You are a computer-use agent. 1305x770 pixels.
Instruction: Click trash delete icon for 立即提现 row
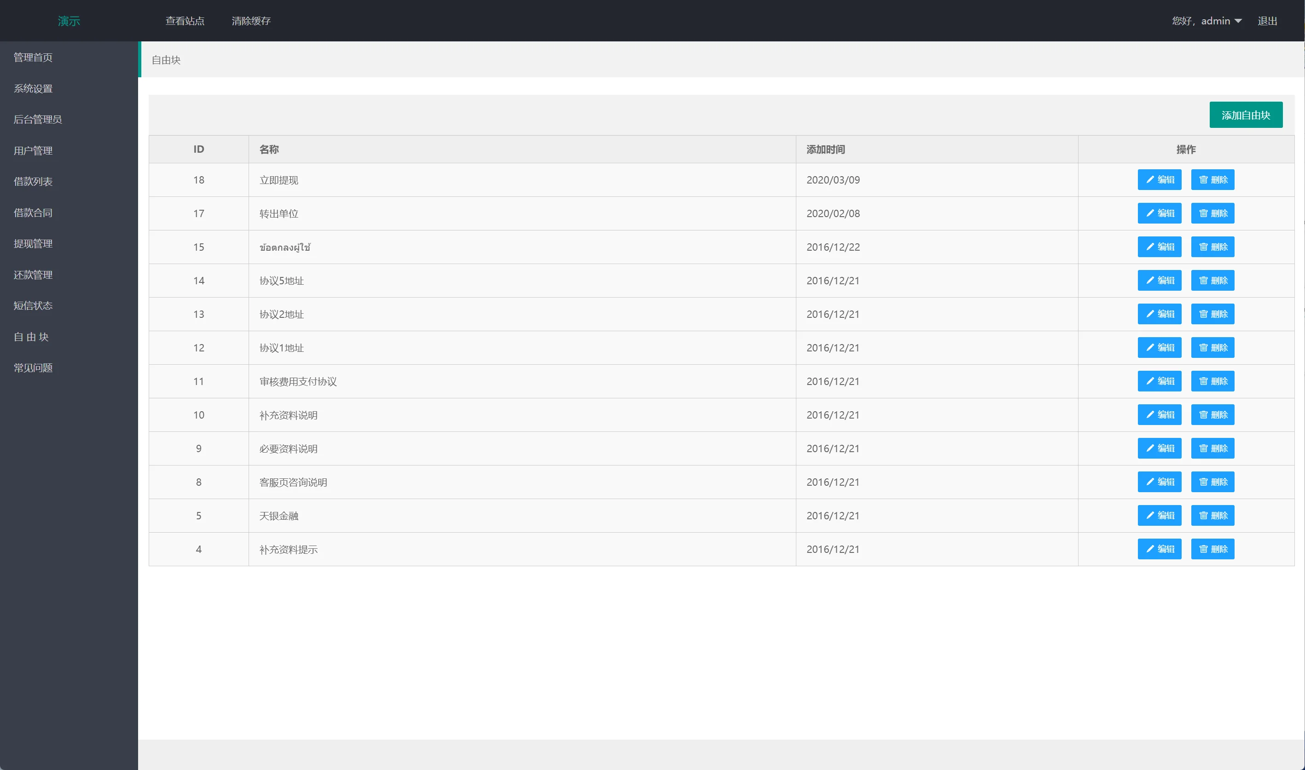1203,179
